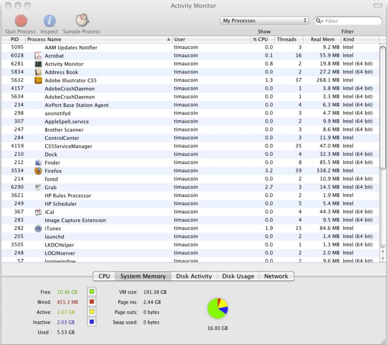Click the green Free memory swatch

click(92, 292)
